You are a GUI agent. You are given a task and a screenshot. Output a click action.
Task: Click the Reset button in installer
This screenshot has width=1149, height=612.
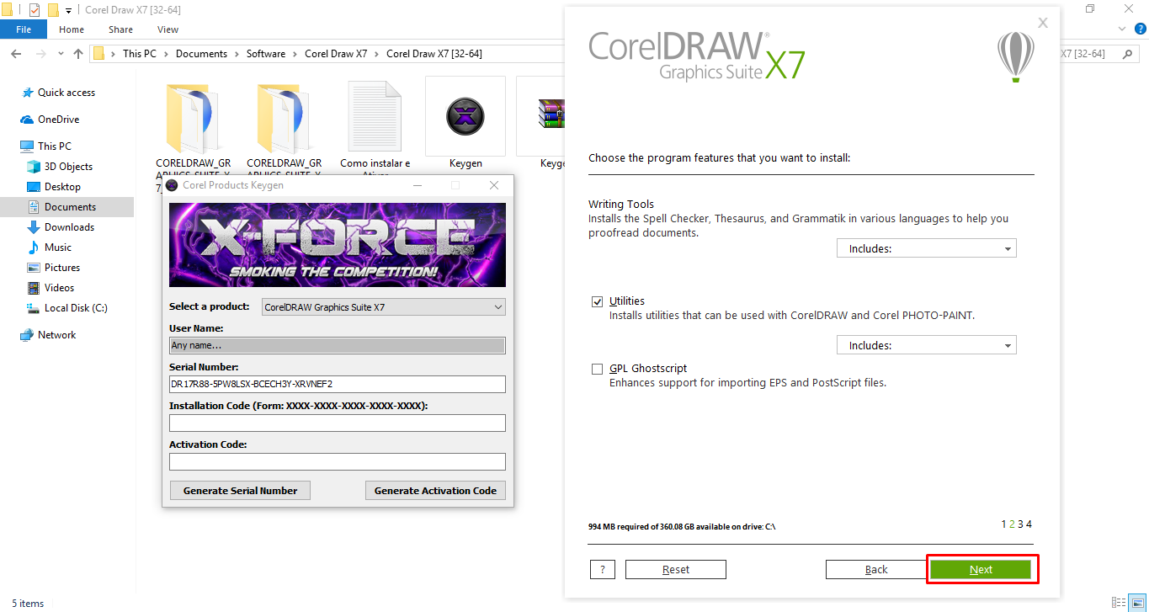click(x=676, y=569)
